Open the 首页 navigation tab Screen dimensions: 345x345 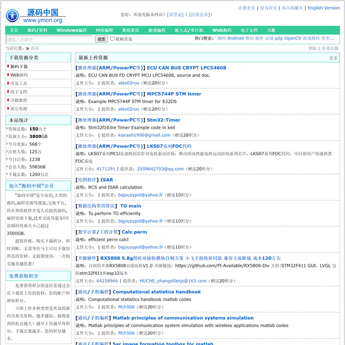pyautogui.click(x=14, y=30)
